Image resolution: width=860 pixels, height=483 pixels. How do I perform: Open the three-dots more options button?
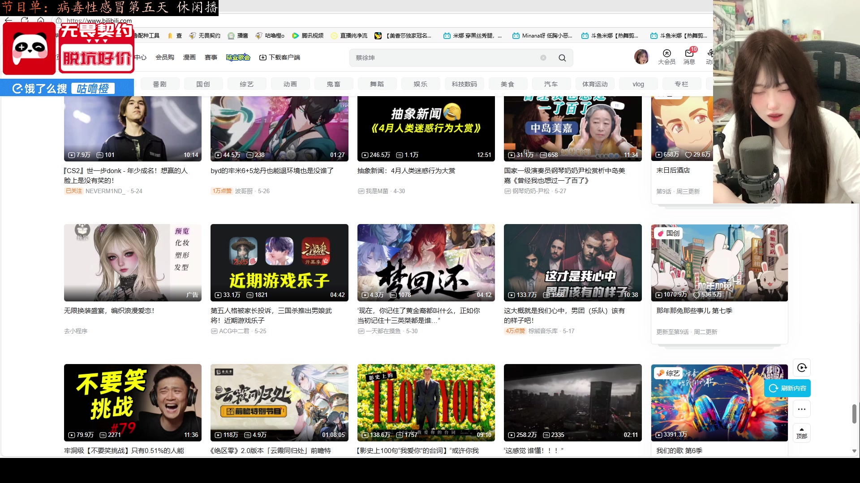click(802, 409)
